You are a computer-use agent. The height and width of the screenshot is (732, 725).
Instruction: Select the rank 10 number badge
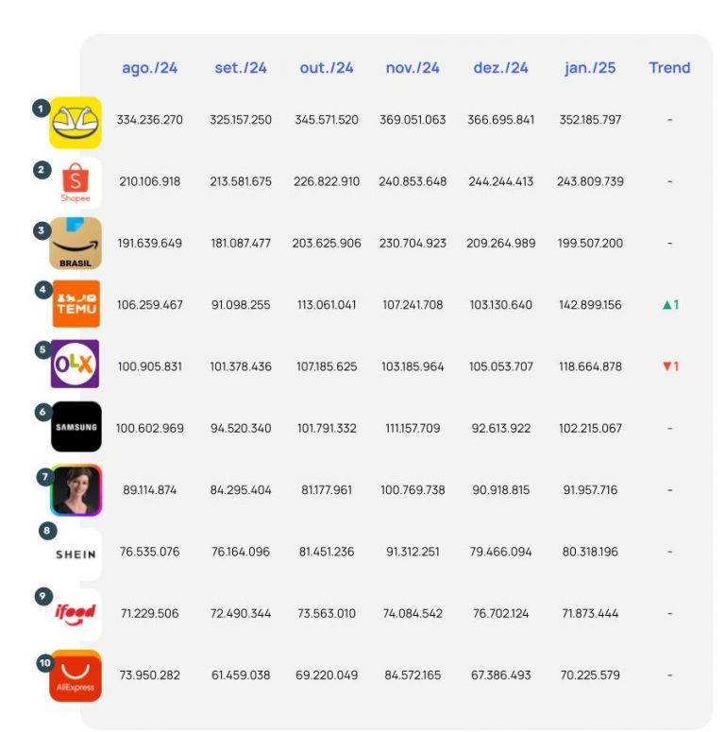tap(43, 663)
